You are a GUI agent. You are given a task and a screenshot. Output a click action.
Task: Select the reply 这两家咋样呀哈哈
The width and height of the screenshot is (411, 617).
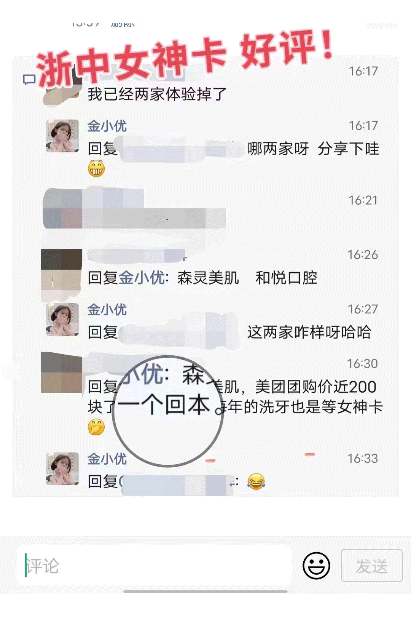[x=309, y=332]
